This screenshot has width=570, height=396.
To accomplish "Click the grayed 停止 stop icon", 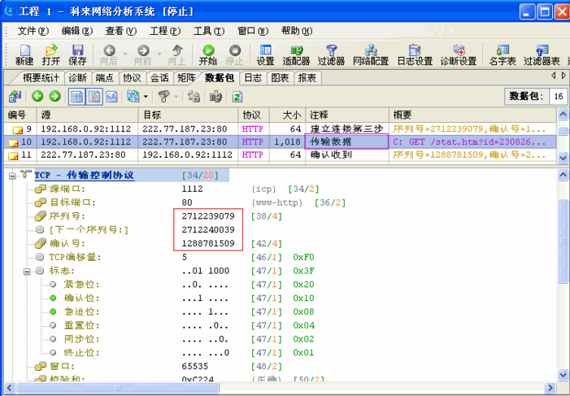I will 234,55.
